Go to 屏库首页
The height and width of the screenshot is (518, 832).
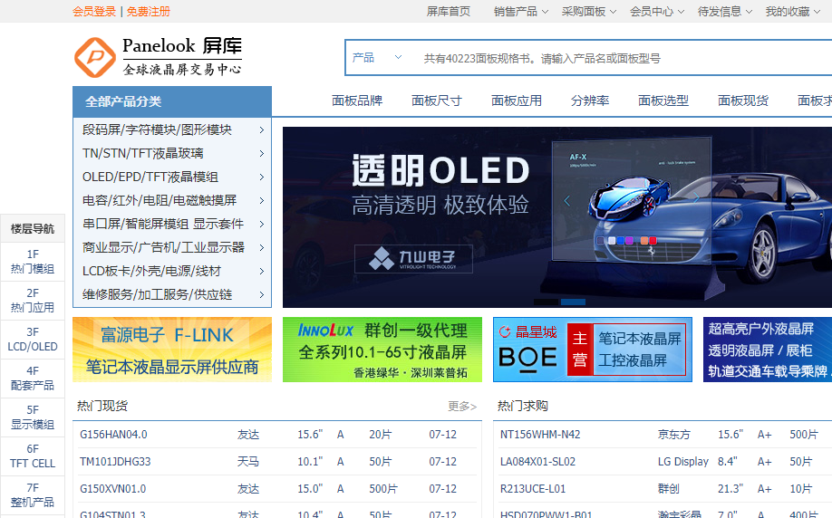pyautogui.click(x=449, y=12)
